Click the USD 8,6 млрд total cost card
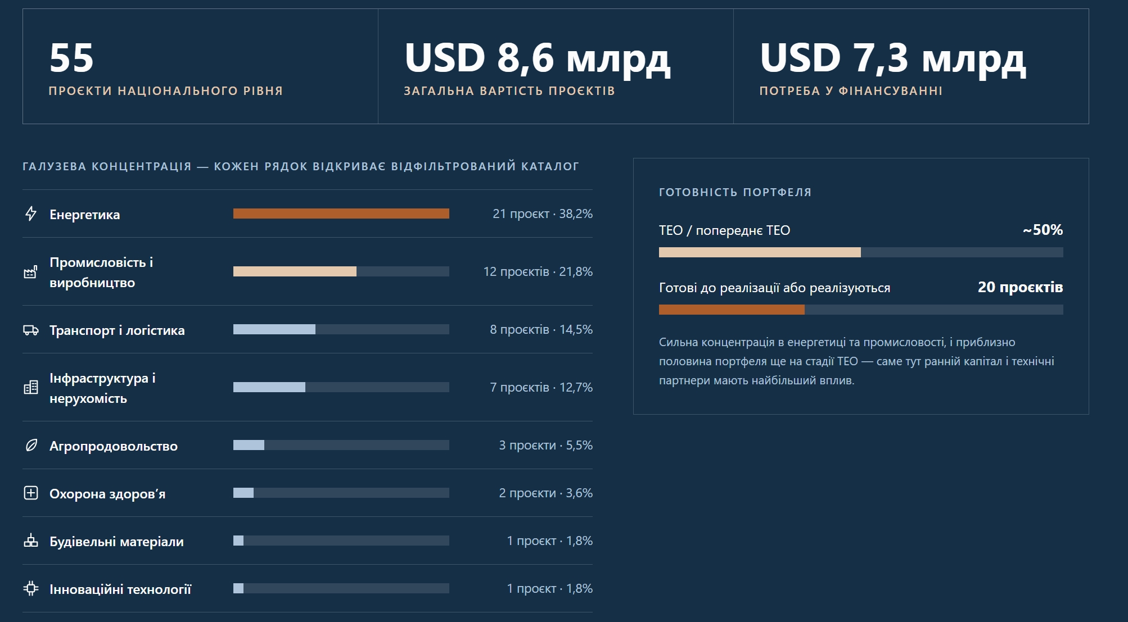The image size is (1128, 622). click(x=556, y=66)
